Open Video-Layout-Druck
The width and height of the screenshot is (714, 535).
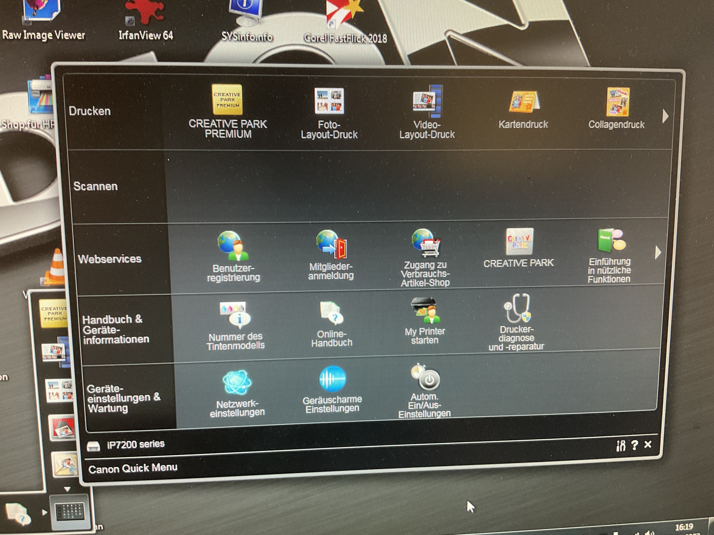(x=427, y=100)
